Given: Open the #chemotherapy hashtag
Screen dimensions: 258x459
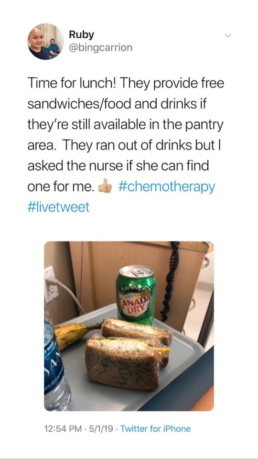Looking at the screenshot, I should pyautogui.click(x=167, y=187).
